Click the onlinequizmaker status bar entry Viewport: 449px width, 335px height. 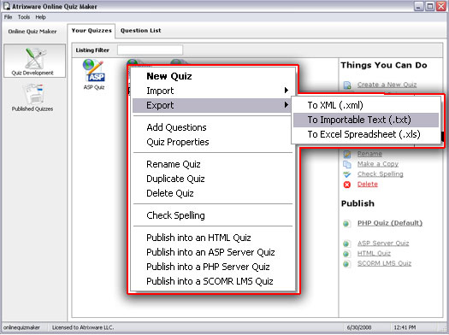(21, 327)
